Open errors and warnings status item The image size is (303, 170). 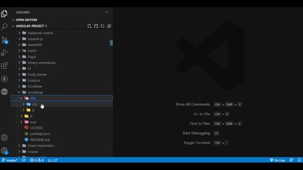pos(37,160)
